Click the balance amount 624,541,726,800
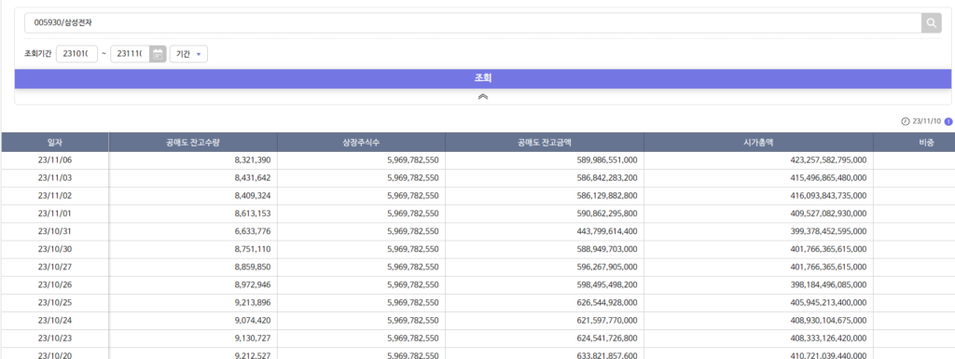 [x=606, y=338]
